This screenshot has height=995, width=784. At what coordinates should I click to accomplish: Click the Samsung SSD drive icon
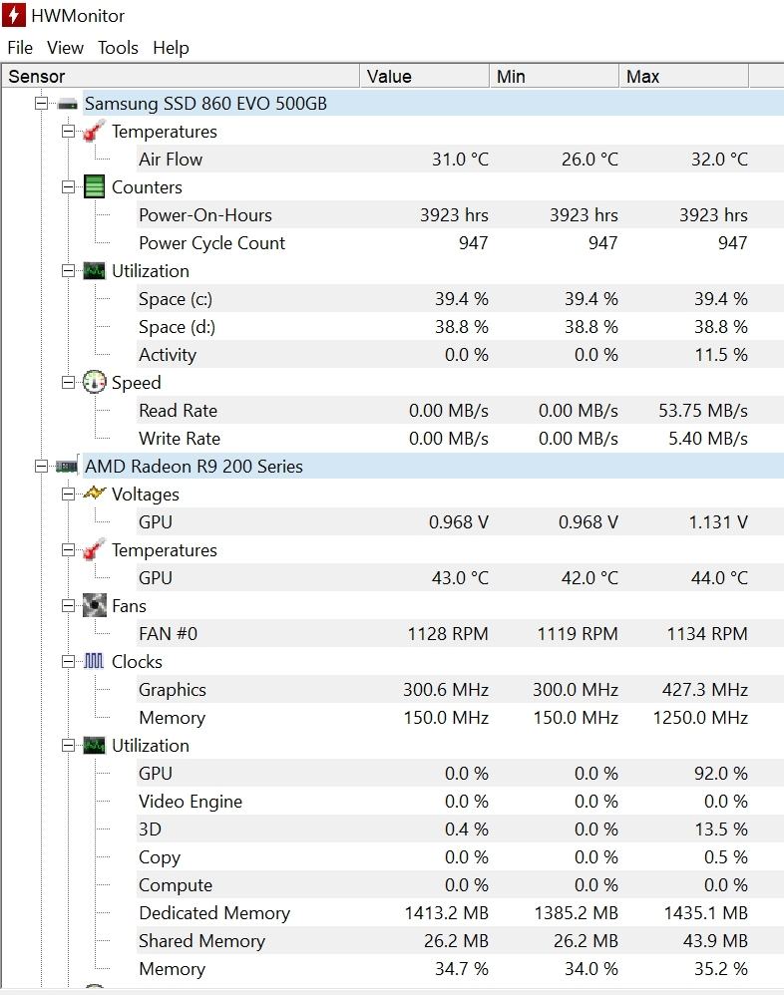pos(68,104)
